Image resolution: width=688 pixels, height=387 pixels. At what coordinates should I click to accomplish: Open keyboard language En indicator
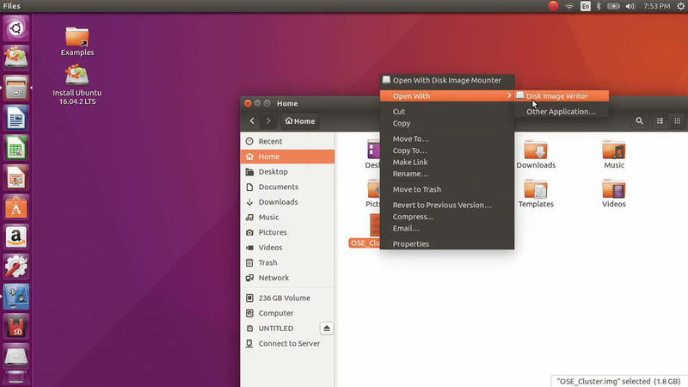pos(586,6)
